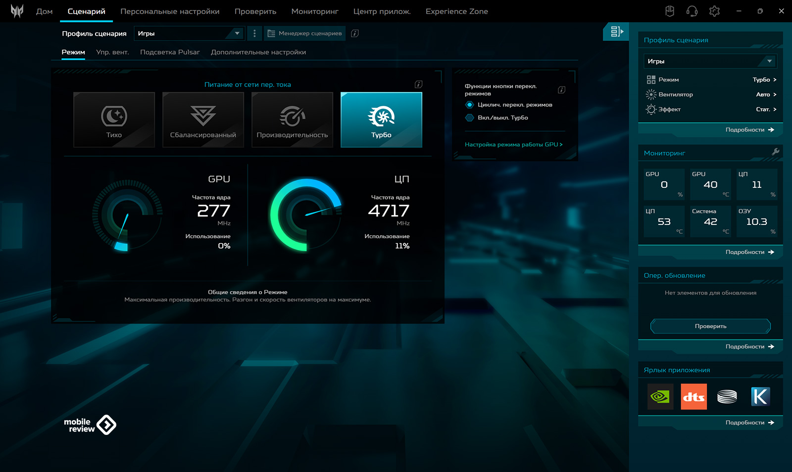Select Вкл./выкл. Турбо radio option

470,118
